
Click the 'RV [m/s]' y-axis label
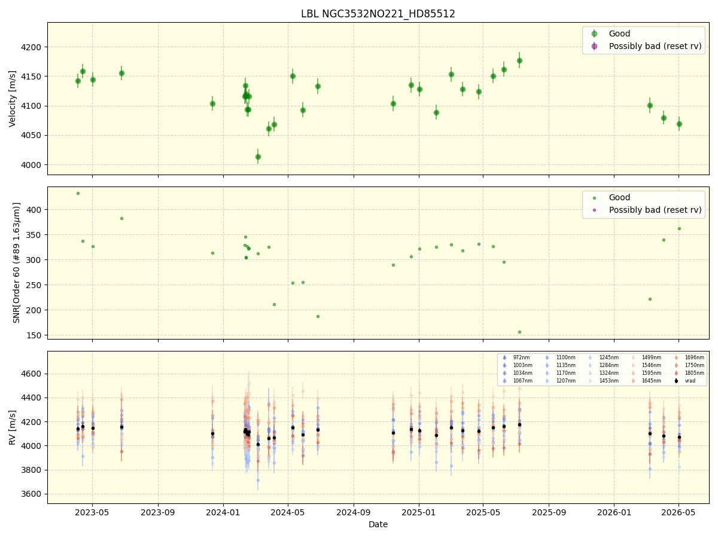coord(13,427)
